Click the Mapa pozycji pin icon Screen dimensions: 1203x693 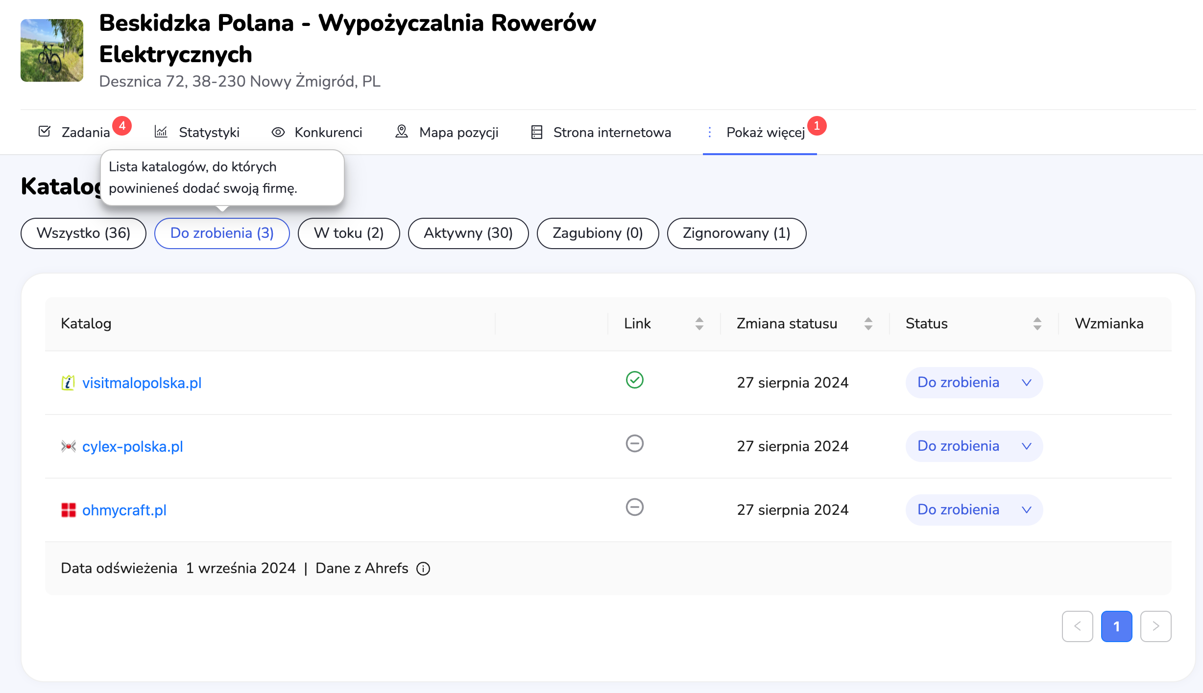pyautogui.click(x=402, y=132)
